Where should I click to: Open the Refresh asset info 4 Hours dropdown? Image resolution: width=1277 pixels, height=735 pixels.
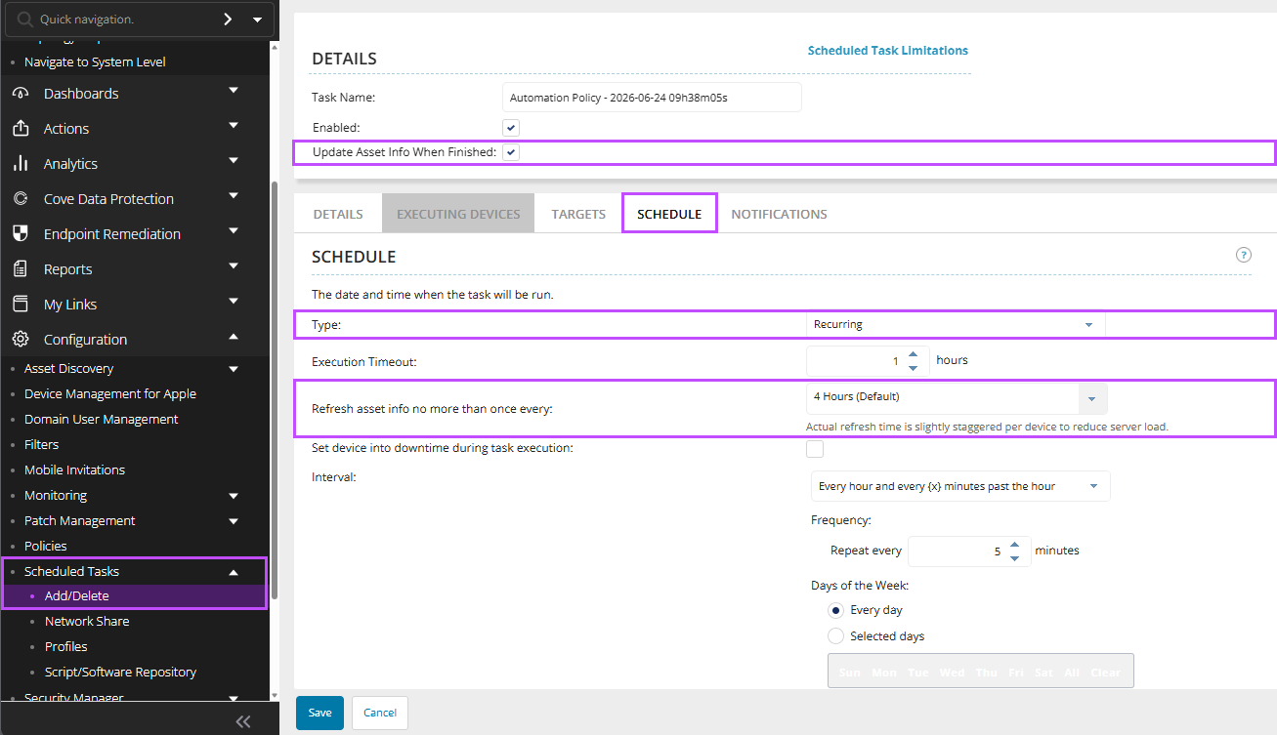pos(957,398)
